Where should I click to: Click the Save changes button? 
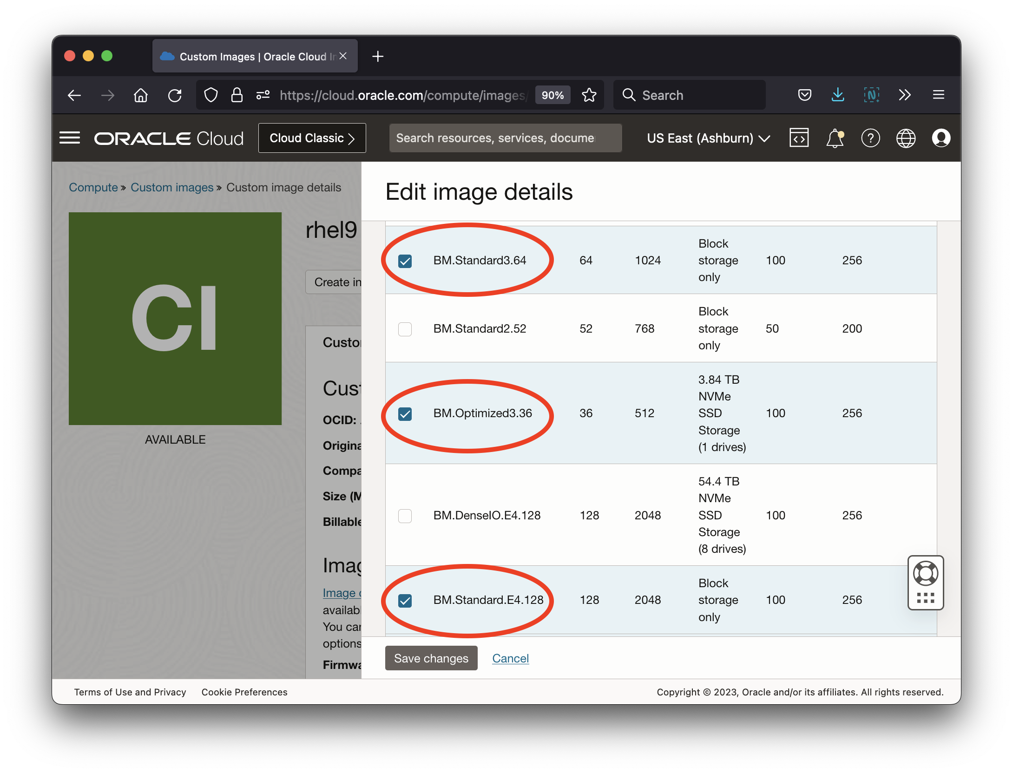[431, 658]
